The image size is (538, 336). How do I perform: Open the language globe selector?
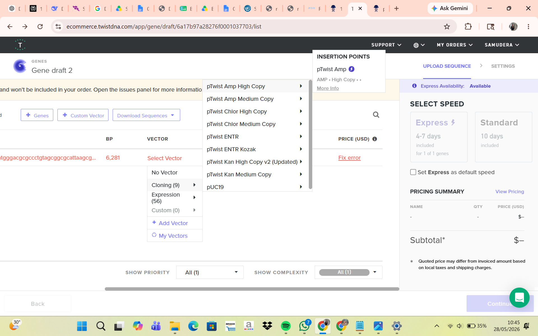419,45
